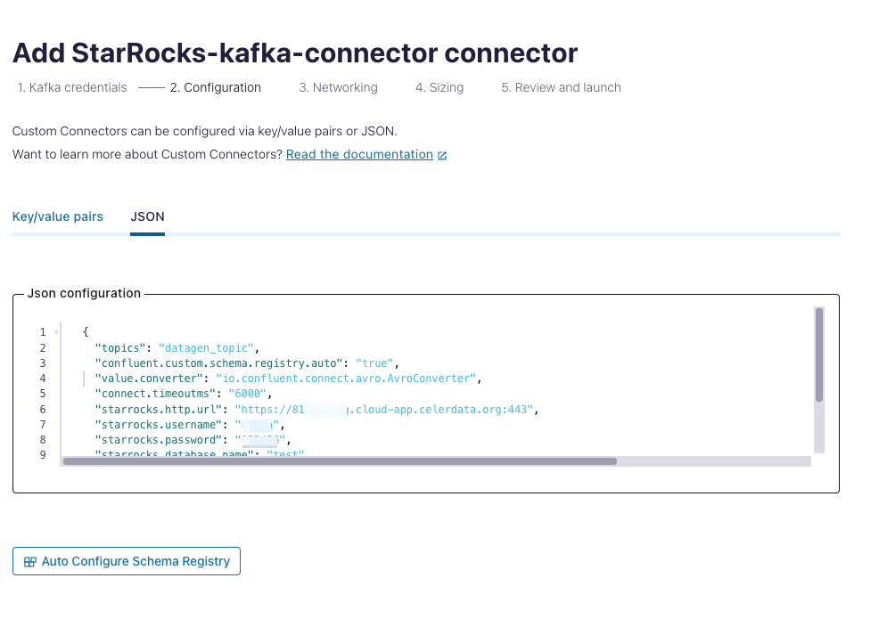Go to Review and launch step
The image size is (879, 627).
561,87
